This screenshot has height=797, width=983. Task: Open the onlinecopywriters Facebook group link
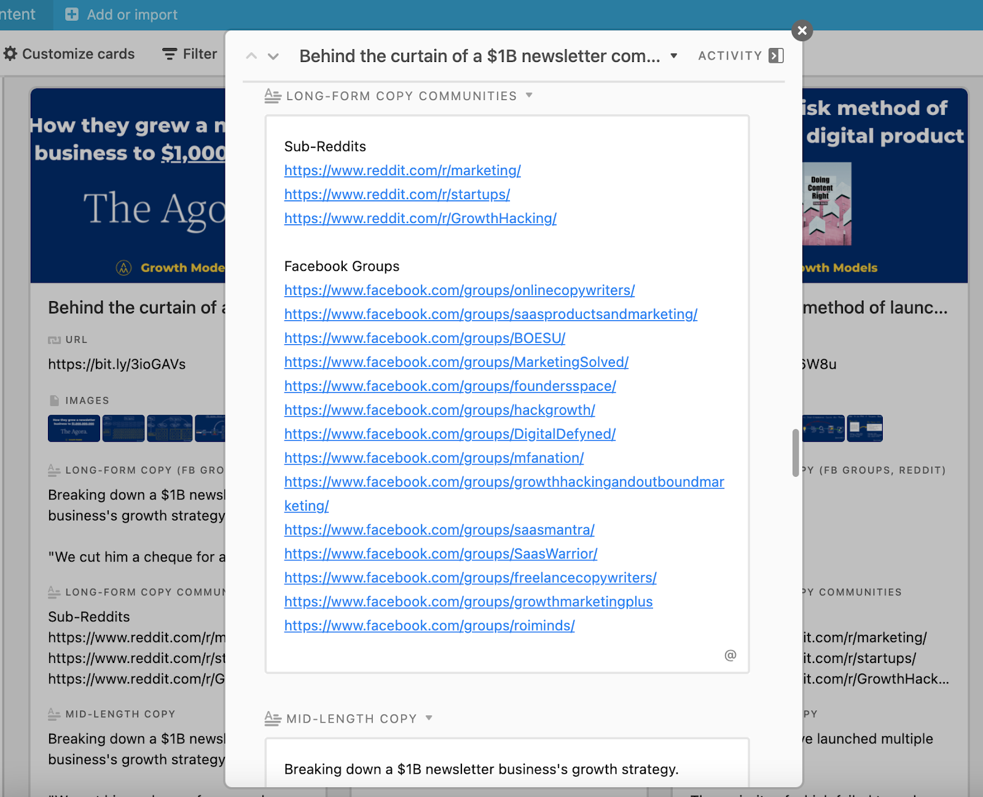pyautogui.click(x=460, y=290)
